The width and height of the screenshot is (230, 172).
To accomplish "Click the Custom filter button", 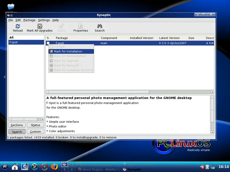I will click(x=35, y=132).
